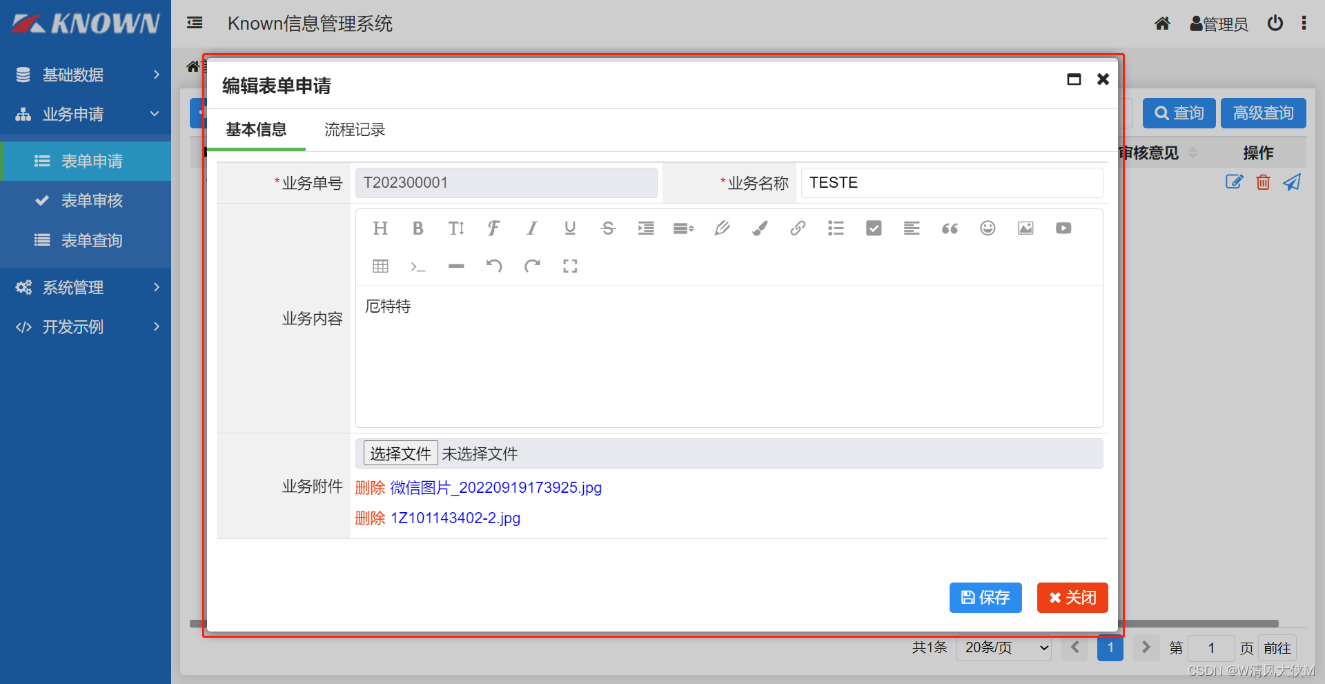The image size is (1325, 684).
Task: Insert a horizontal divider line
Action: point(456,266)
